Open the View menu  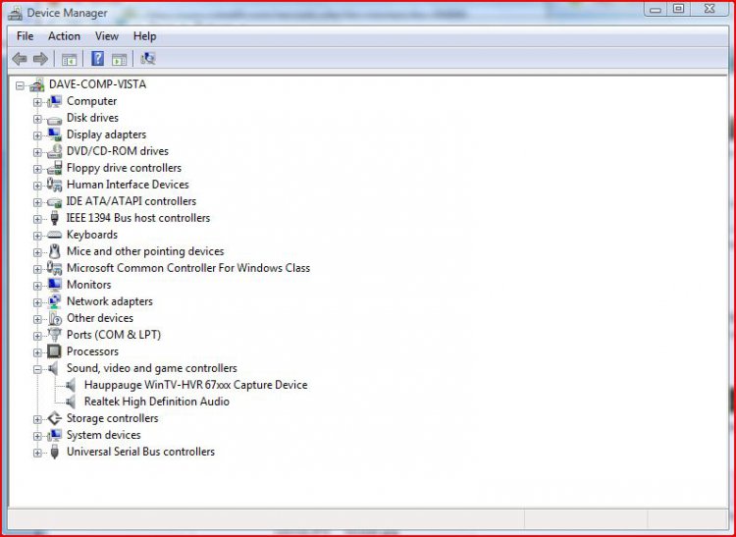tap(107, 36)
